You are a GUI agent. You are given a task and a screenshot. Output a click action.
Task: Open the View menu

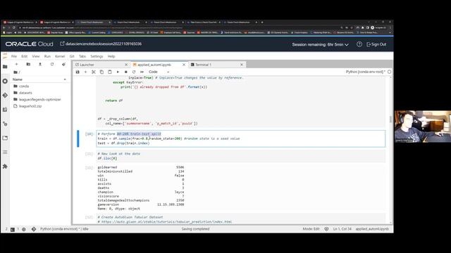36,56
